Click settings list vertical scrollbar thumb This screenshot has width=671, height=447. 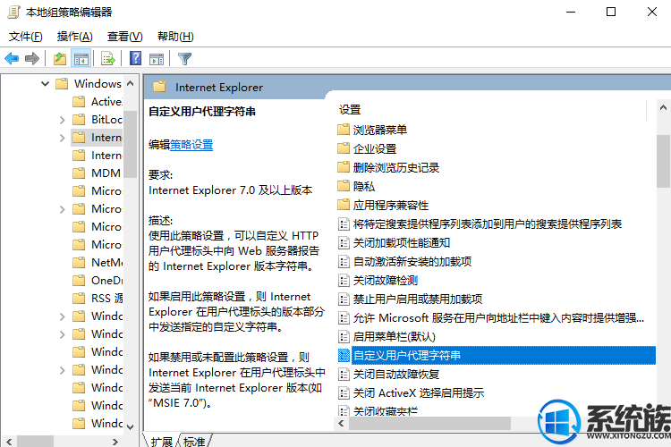(663, 161)
